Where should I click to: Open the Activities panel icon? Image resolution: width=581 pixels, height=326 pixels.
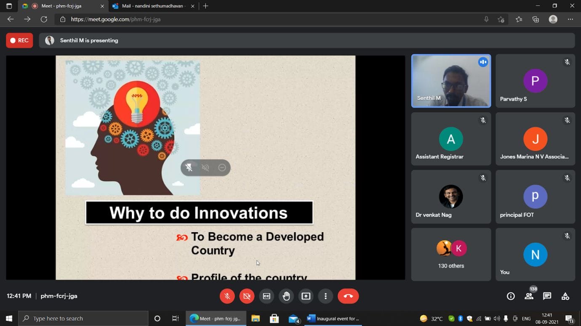[x=565, y=296]
